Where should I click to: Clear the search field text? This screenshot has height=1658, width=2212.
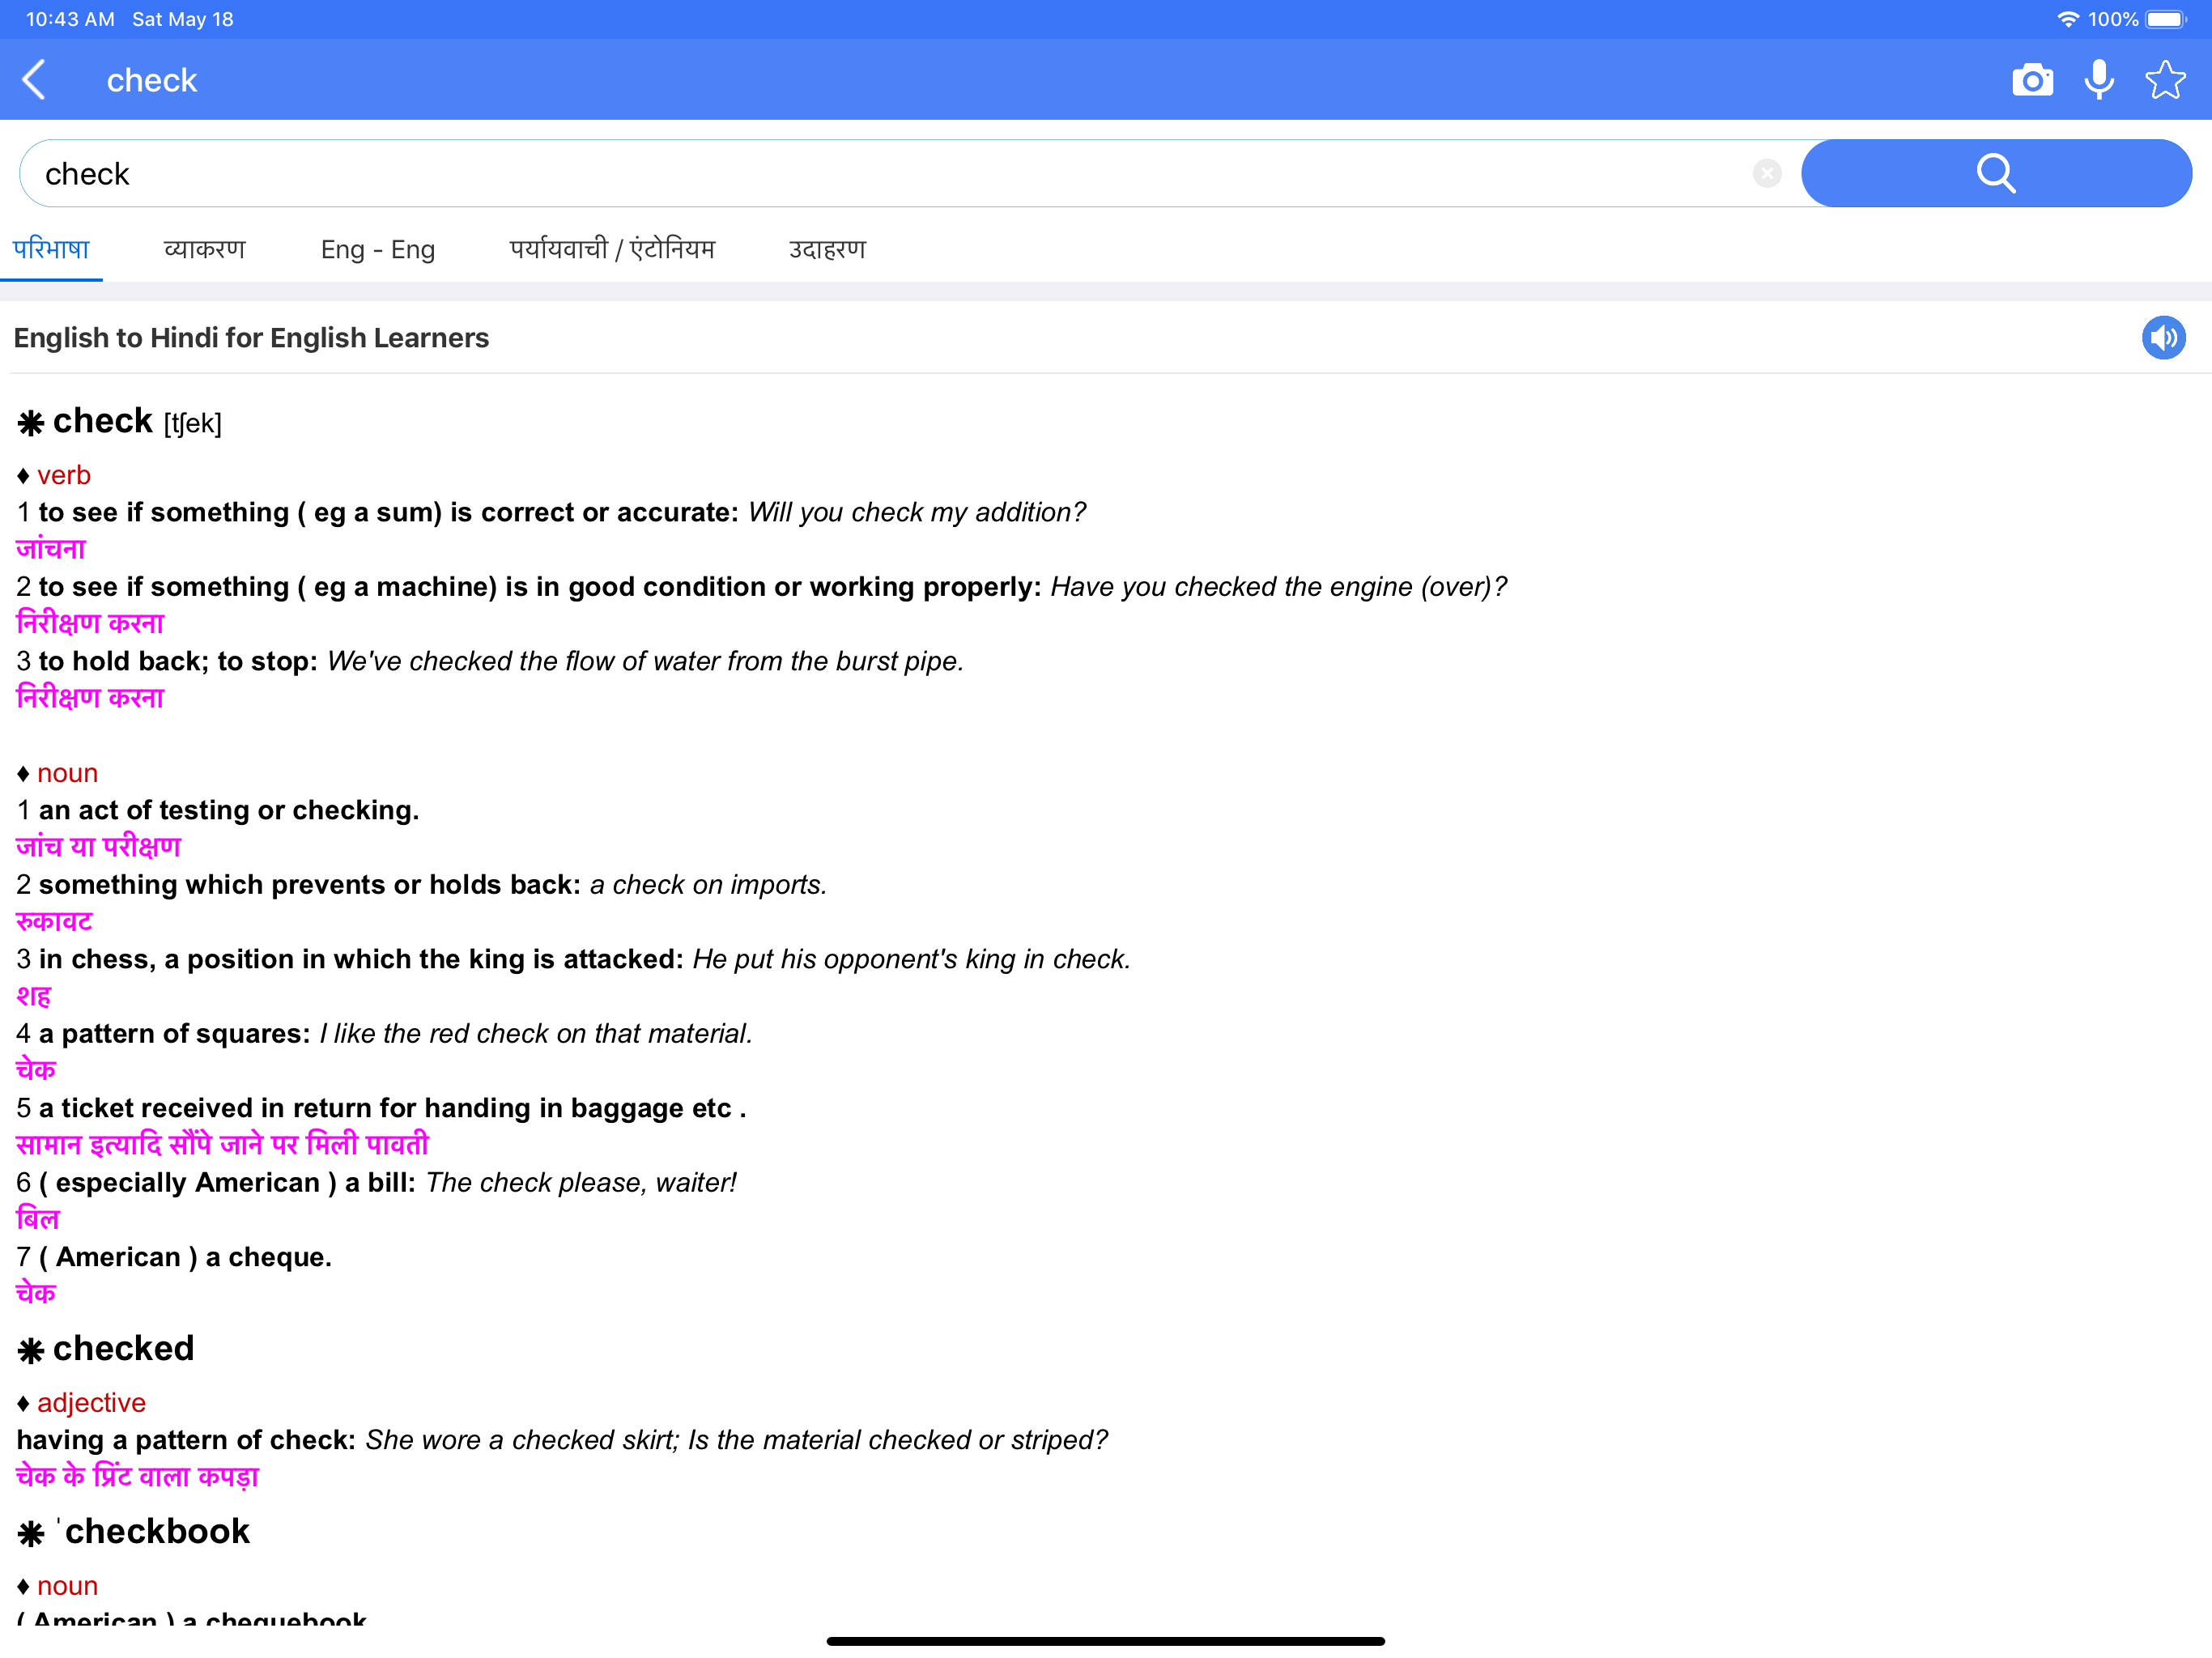[1767, 173]
